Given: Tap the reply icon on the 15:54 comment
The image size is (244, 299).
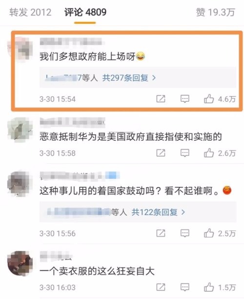Looking at the screenshot, I should coord(185,99).
